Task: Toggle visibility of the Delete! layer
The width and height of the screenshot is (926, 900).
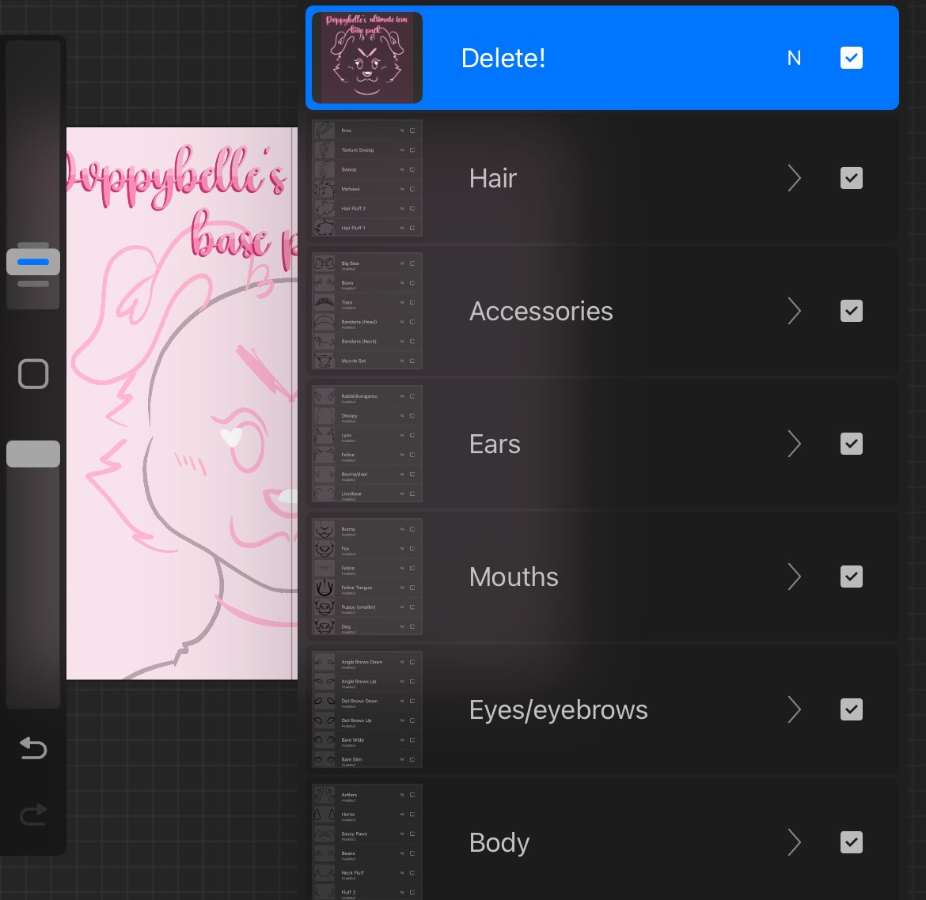Action: [x=851, y=58]
